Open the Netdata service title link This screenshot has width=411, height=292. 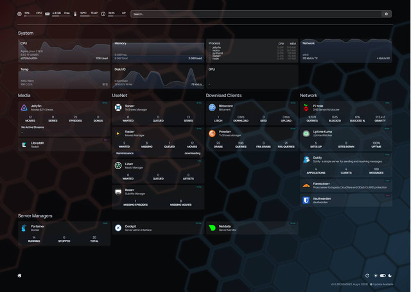tap(225, 226)
